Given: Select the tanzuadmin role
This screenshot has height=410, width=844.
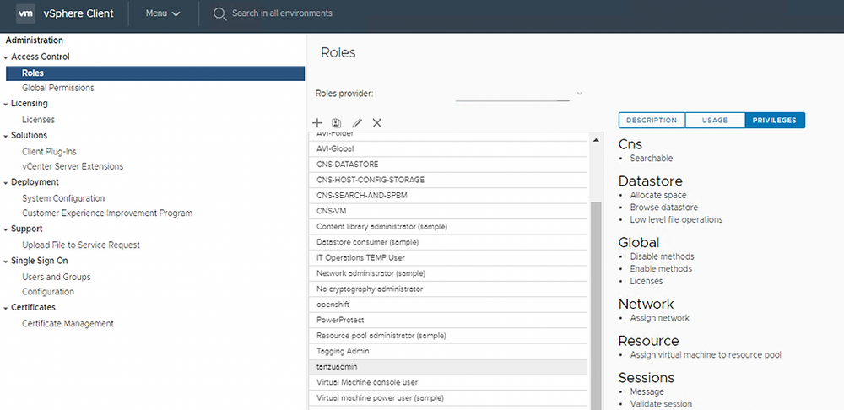Looking at the screenshot, I should pyautogui.click(x=448, y=367).
